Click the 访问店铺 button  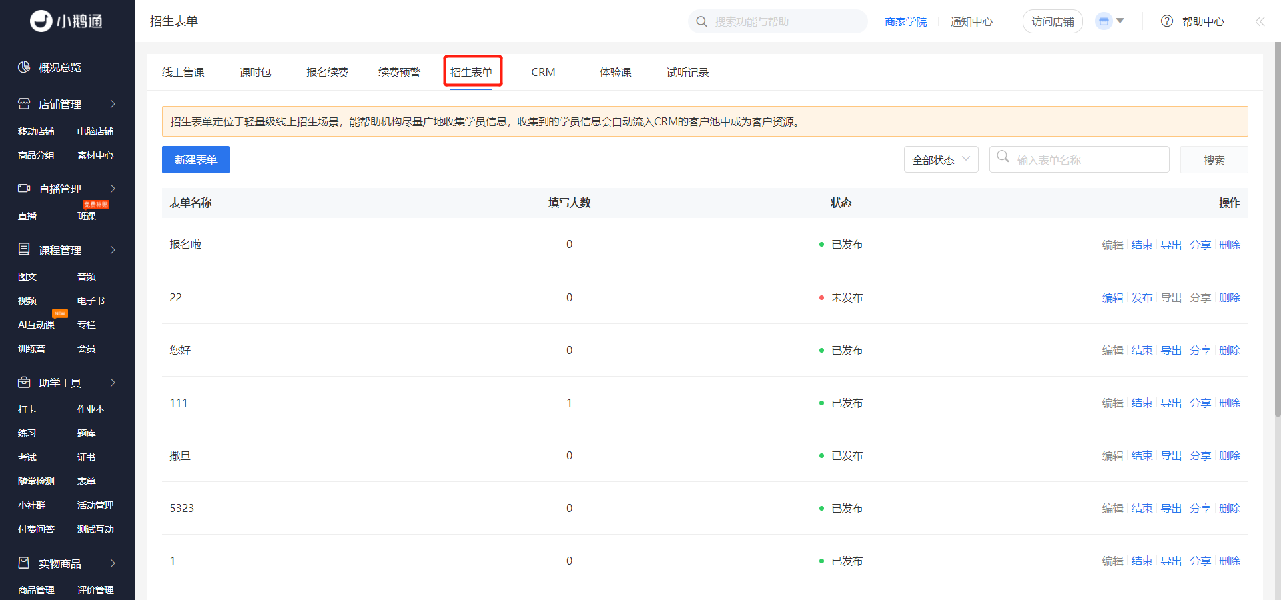pos(1053,21)
